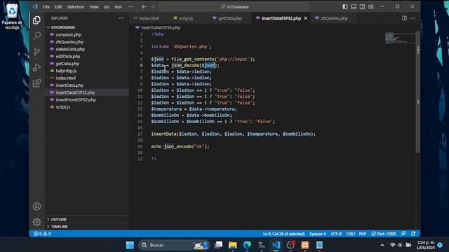Open Microsoft Edge from the taskbar

(x=247, y=245)
